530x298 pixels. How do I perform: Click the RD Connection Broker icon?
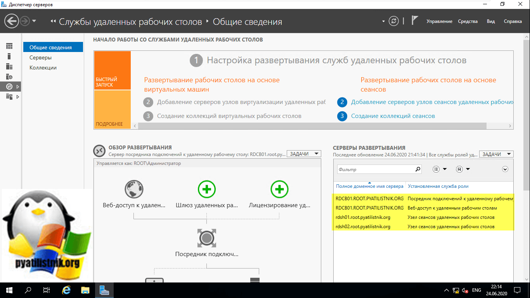coord(206,237)
